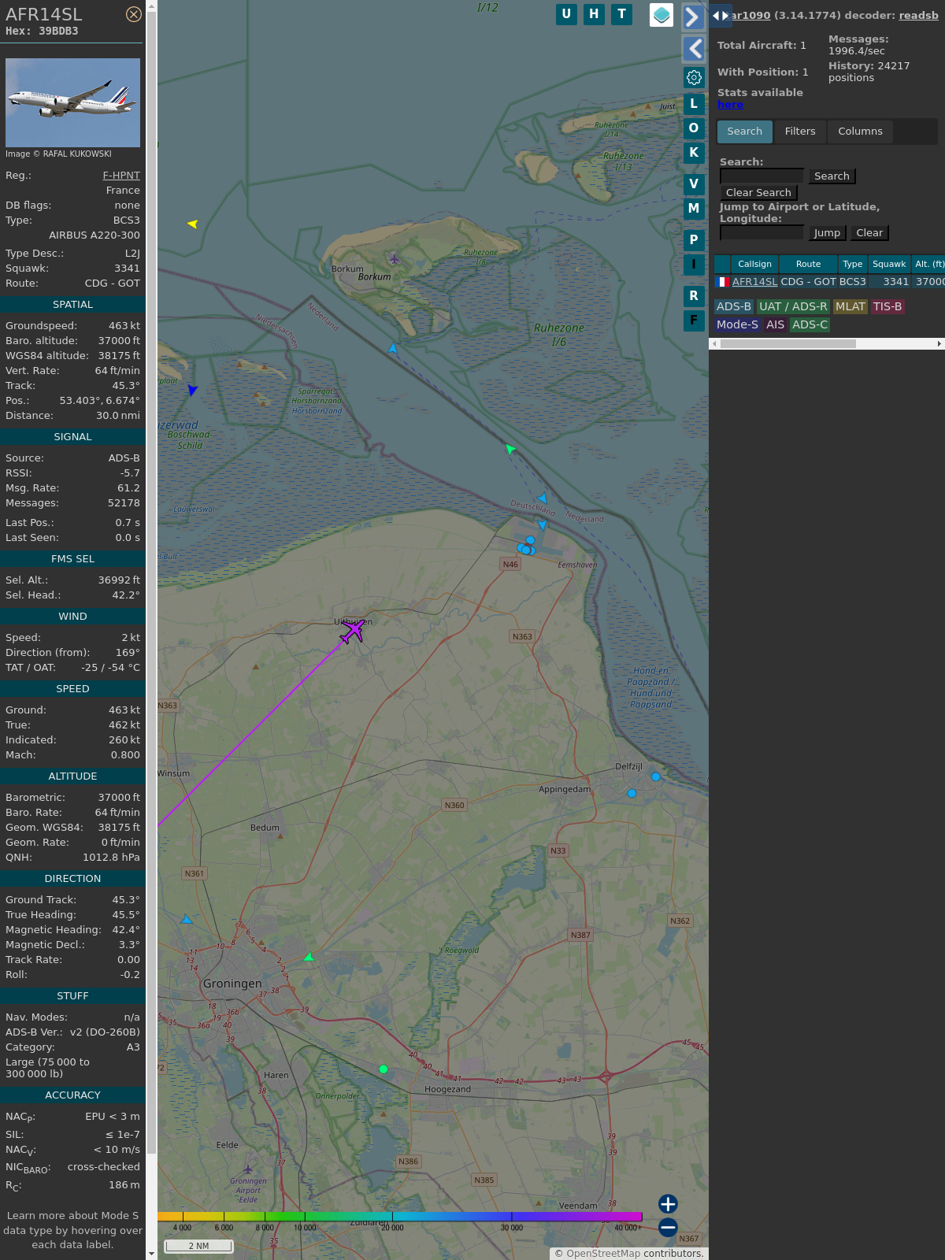
Task: Sort table by Squawk column
Action: (x=889, y=265)
